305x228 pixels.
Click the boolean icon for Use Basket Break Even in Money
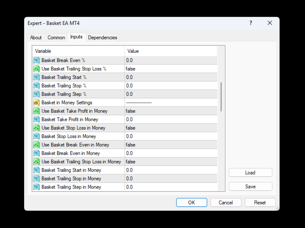click(x=36, y=145)
